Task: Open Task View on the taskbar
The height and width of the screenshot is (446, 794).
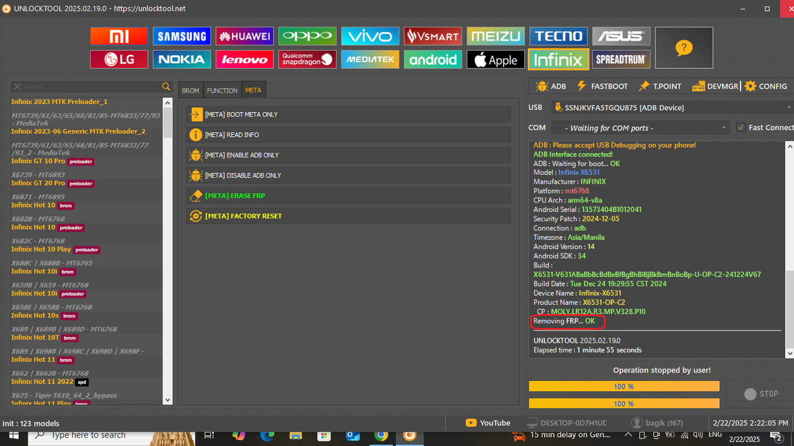Action: 209,435
